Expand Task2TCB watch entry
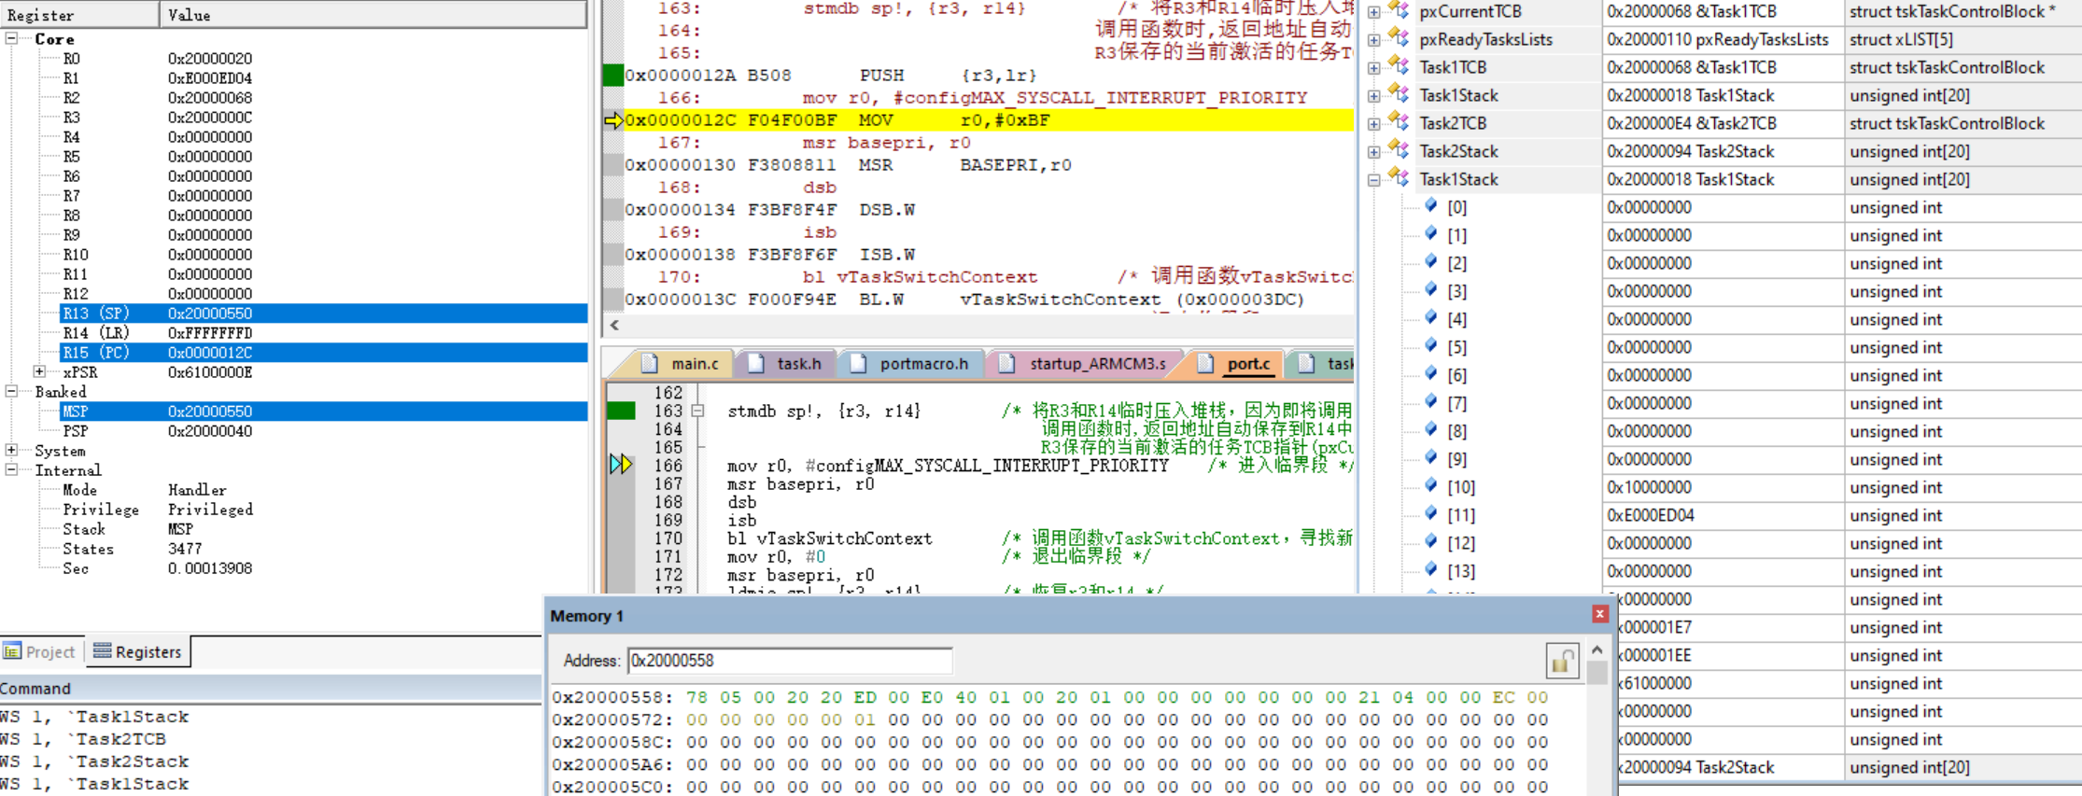 pos(1373,124)
